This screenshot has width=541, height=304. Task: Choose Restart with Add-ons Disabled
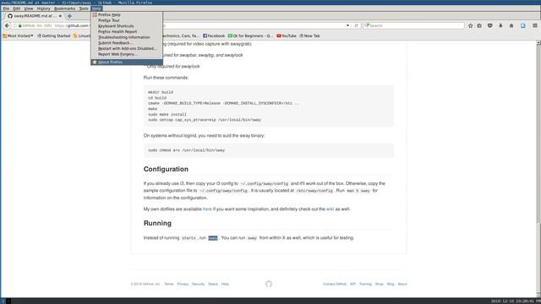(127, 49)
